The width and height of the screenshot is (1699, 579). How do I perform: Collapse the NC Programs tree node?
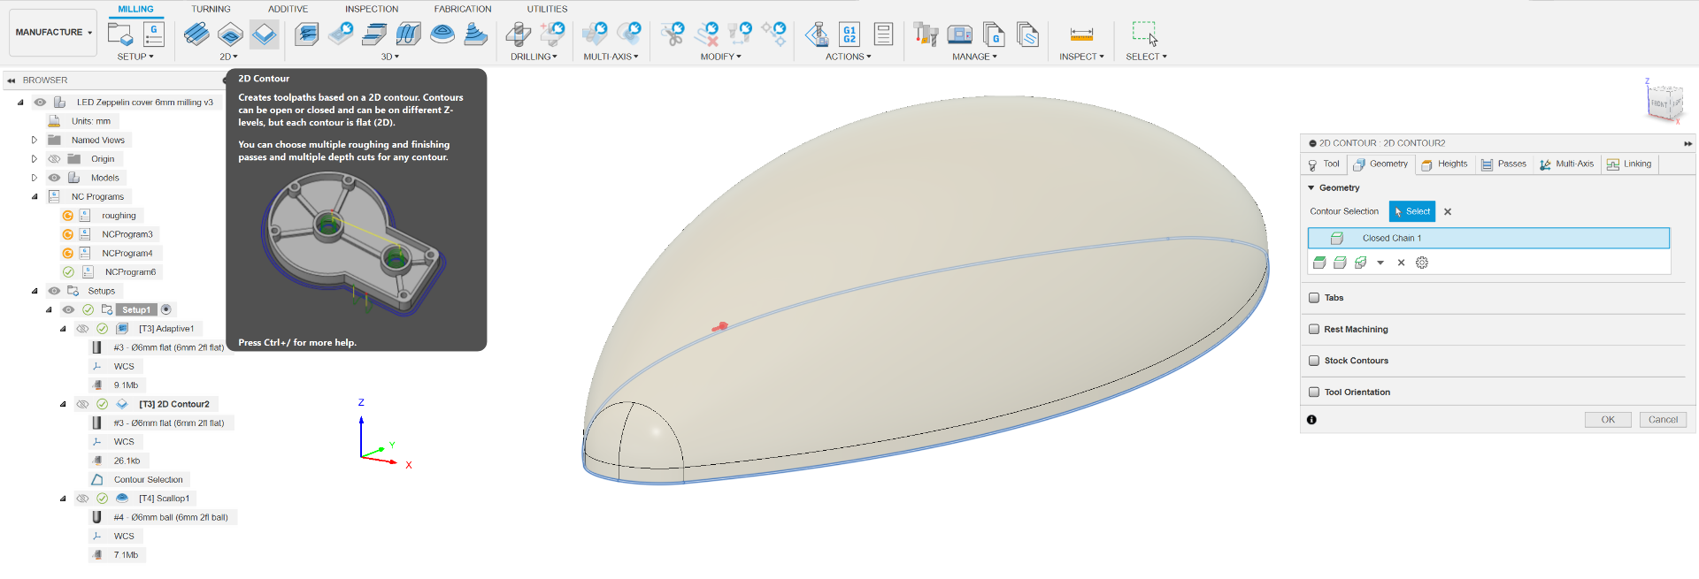coord(35,196)
